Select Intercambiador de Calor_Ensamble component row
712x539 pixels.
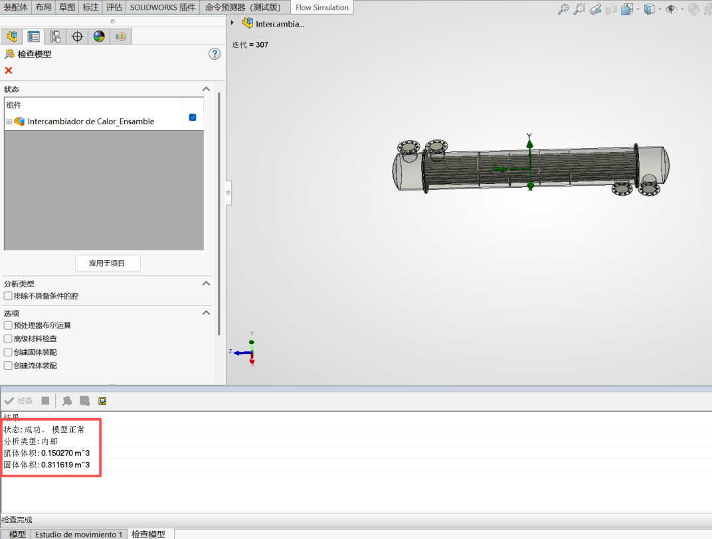(104, 121)
